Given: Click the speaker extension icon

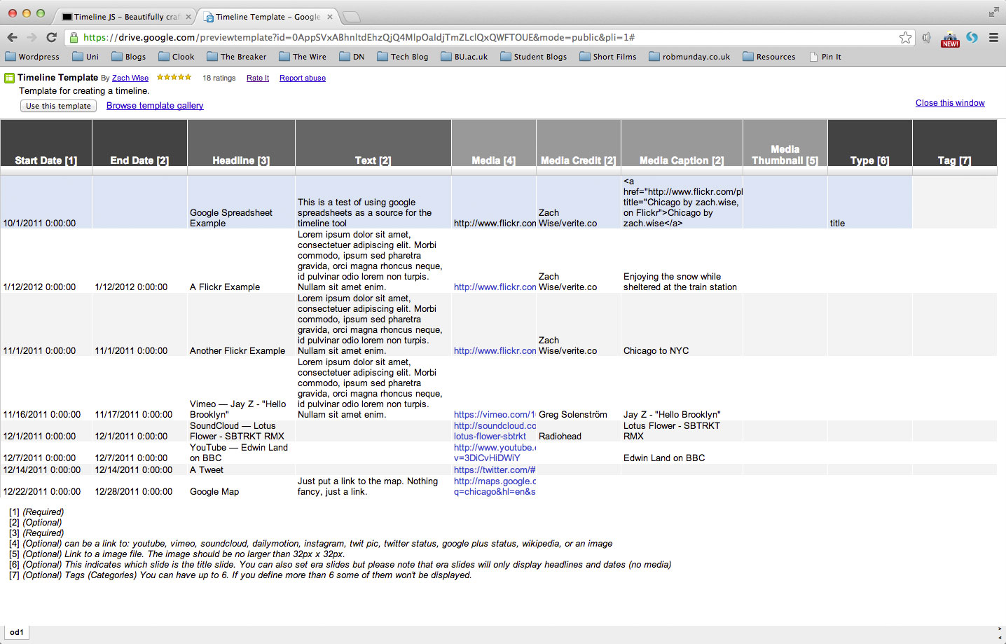Looking at the screenshot, I should pyautogui.click(x=927, y=37).
